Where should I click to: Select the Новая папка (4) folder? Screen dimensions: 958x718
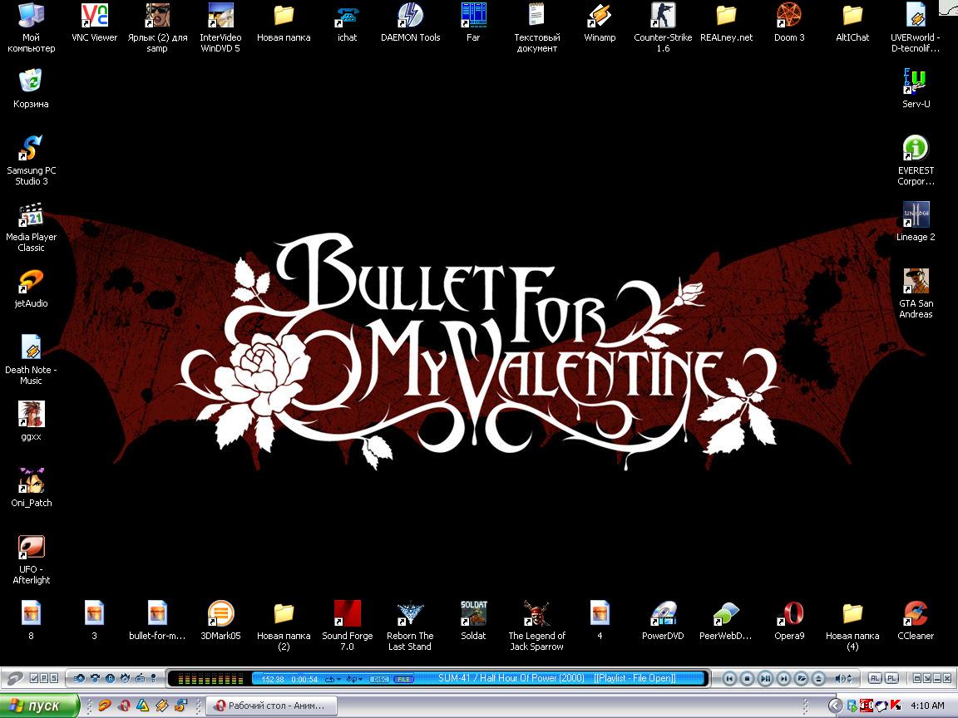tap(852, 626)
